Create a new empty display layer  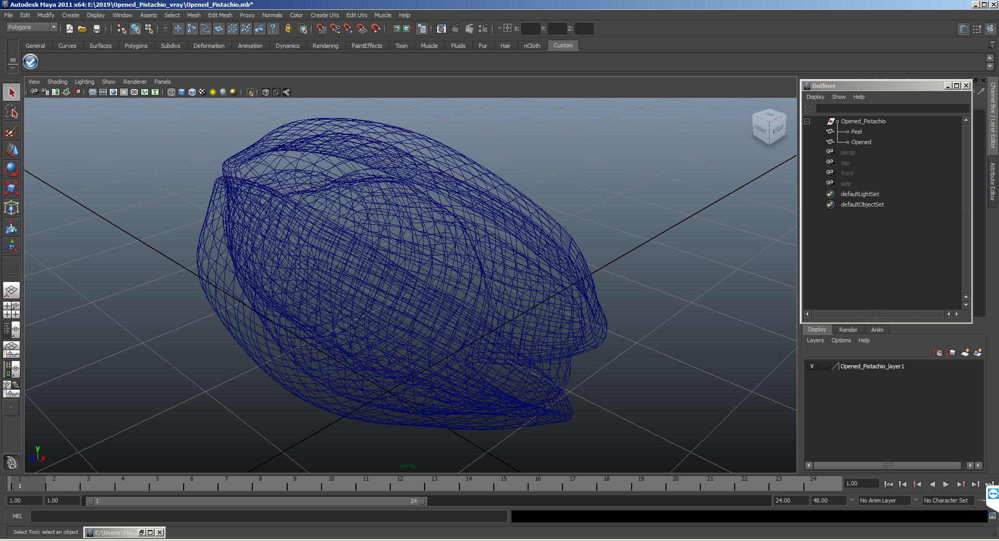pos(965,353)
